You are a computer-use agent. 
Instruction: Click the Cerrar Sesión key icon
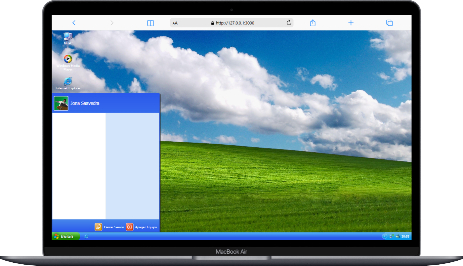click(x=98, y=227)
